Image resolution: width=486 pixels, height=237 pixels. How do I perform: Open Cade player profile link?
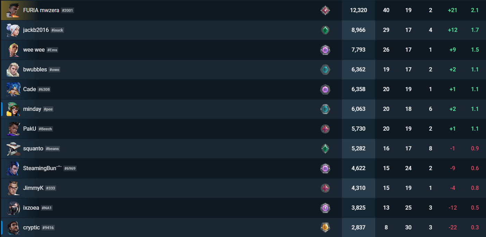[x=29, y=89]
